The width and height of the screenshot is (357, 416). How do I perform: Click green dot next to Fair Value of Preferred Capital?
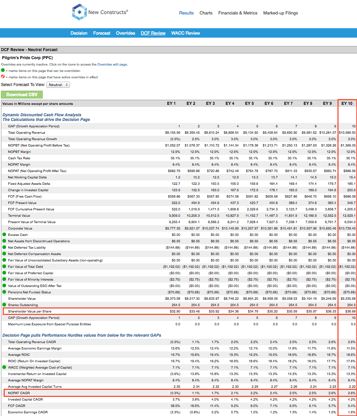(4, 273)
